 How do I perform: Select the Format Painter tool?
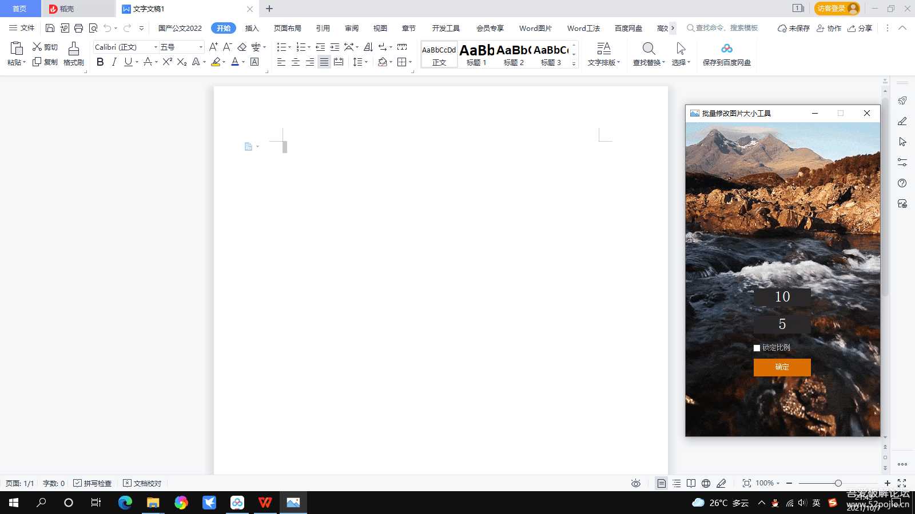click(x=73, y=54)
